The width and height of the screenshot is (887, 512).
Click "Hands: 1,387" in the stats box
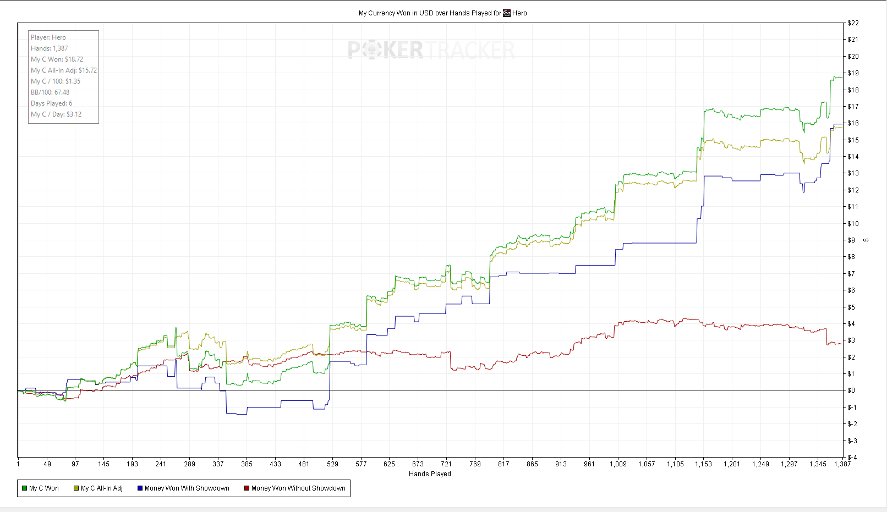[50, 48]
